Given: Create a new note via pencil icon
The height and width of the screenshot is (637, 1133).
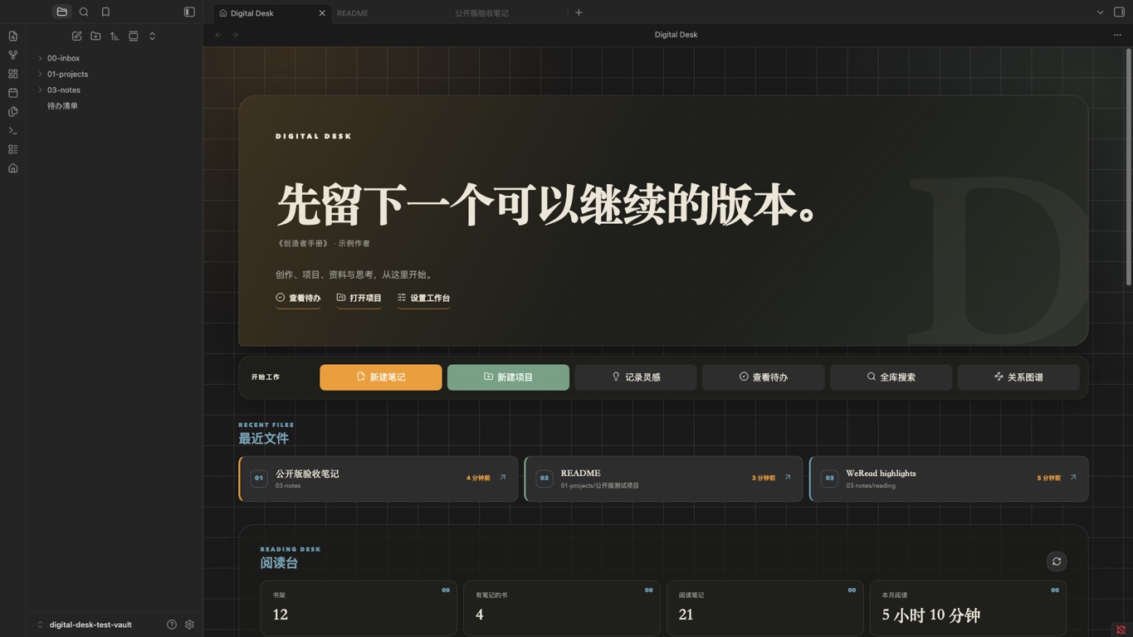Looking at the screenshot, I should (76, 36).
